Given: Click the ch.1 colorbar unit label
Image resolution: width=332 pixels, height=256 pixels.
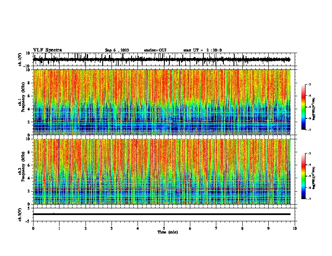Looking at the screenshot, I should point(314,109).
